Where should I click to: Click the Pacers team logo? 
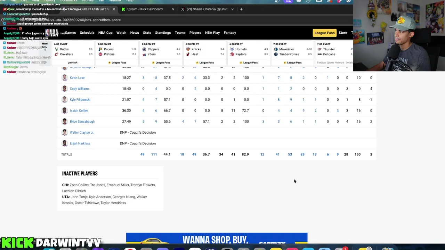(100, 49)
